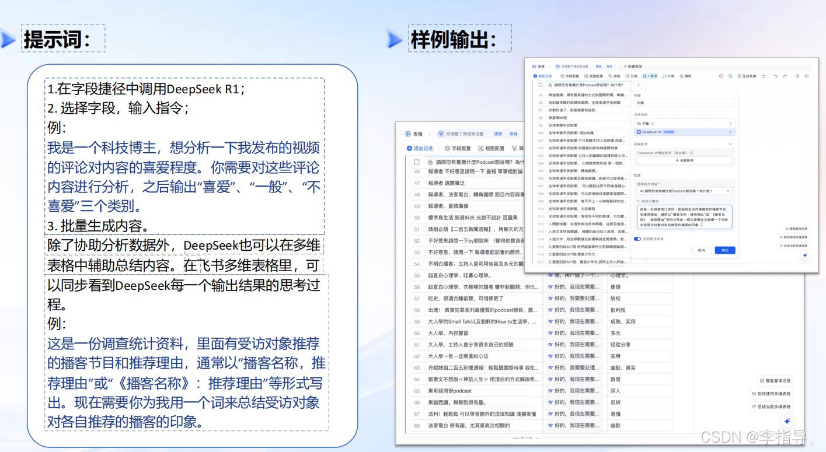The width and height of the screenshot is (826, 452).
Task: Click 智能查询记录 in the back window
Action: point(775,381)
